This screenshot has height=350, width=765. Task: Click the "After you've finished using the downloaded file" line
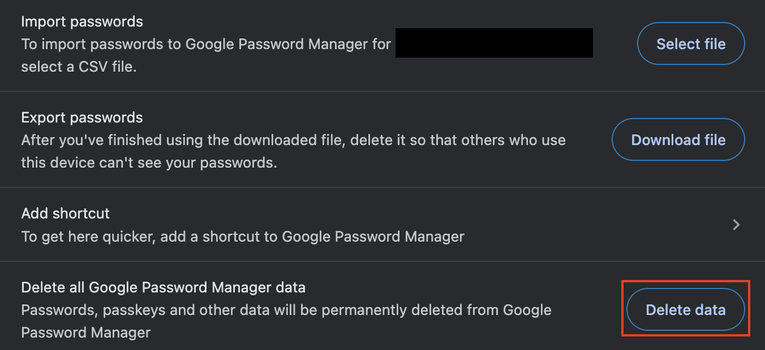[293, 140]
